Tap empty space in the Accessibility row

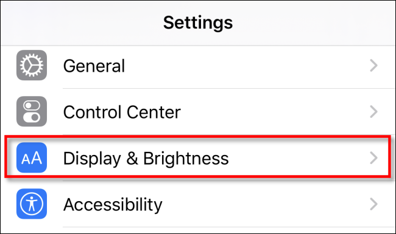coord(265,204)
